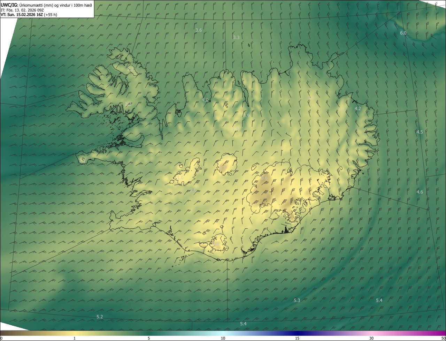Click the 'VT: Sun. 15.02.2026 16Z (+55 h)' line
This screenshot has height=341, width=446.
[x=29, y=15]
